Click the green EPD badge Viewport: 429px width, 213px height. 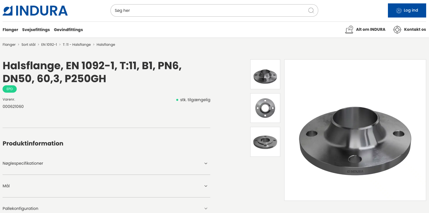10,89
